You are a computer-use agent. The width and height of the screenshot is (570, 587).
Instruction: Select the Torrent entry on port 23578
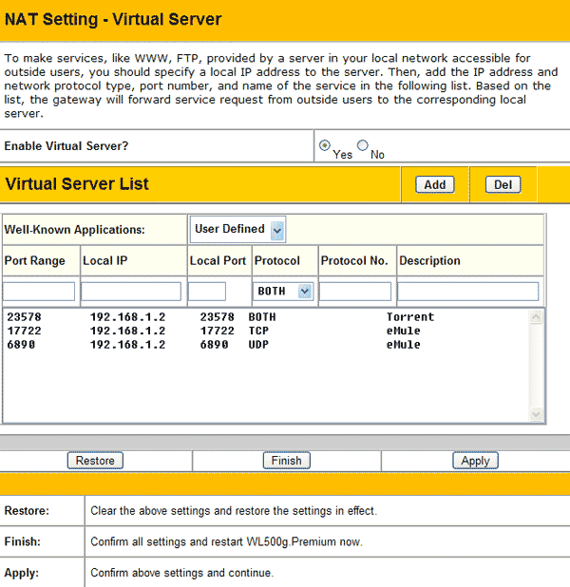(x=218, y=317)
